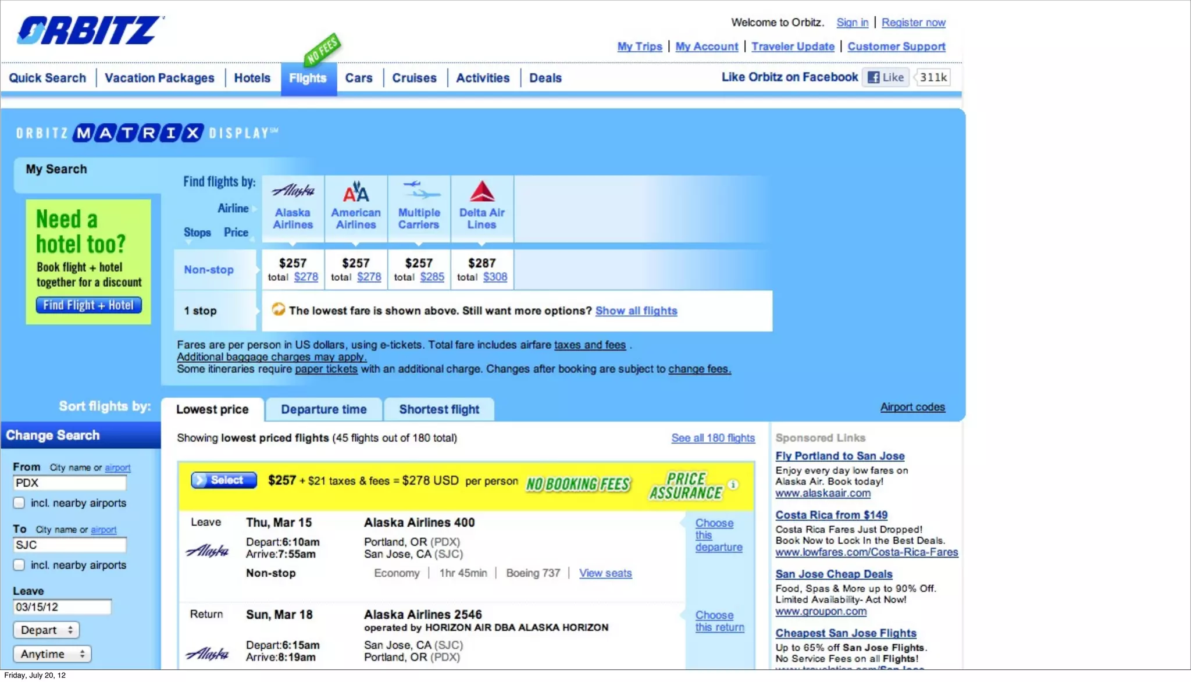
Task: Click Find Flight + Hotel button
Action: (88, 305)
